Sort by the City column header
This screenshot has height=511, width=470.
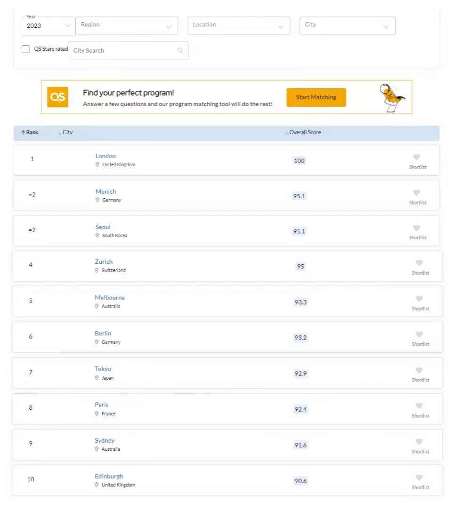point(65,133)
